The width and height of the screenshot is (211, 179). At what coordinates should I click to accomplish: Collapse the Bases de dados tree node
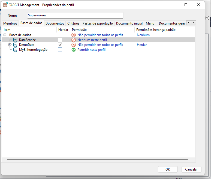tap(5, 35)
